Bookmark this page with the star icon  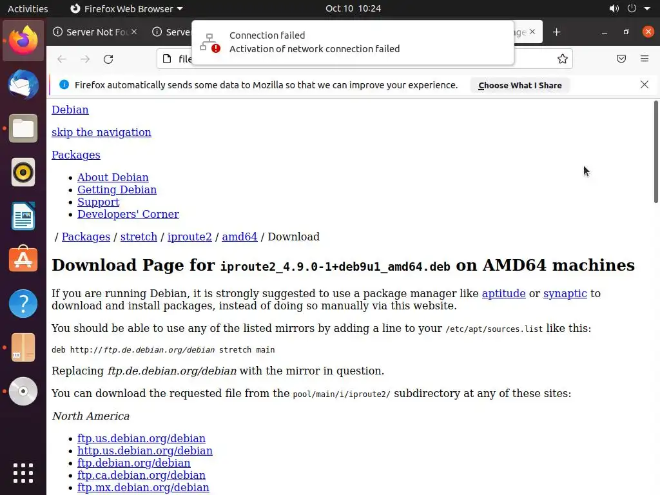click(x=562, y=59)
